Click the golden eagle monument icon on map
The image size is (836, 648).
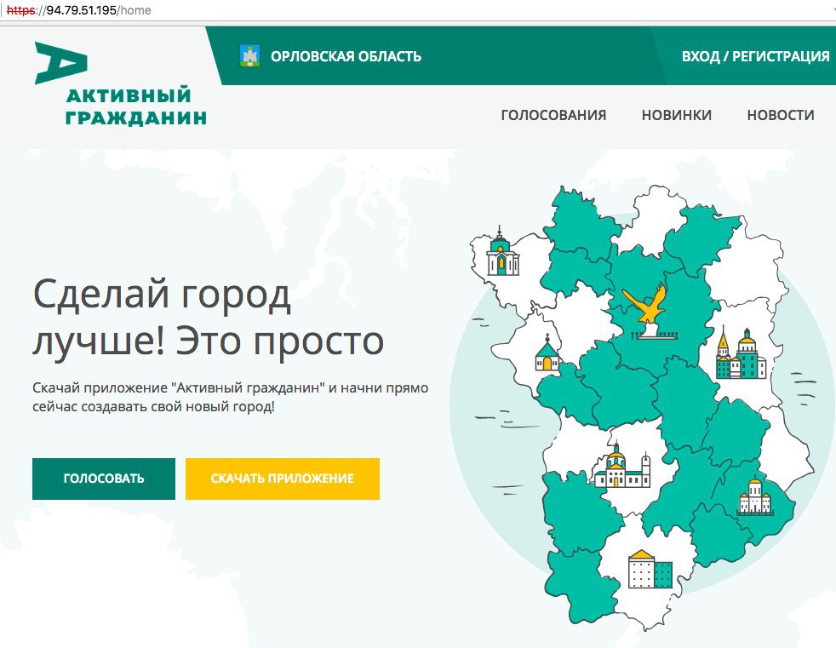649,312
